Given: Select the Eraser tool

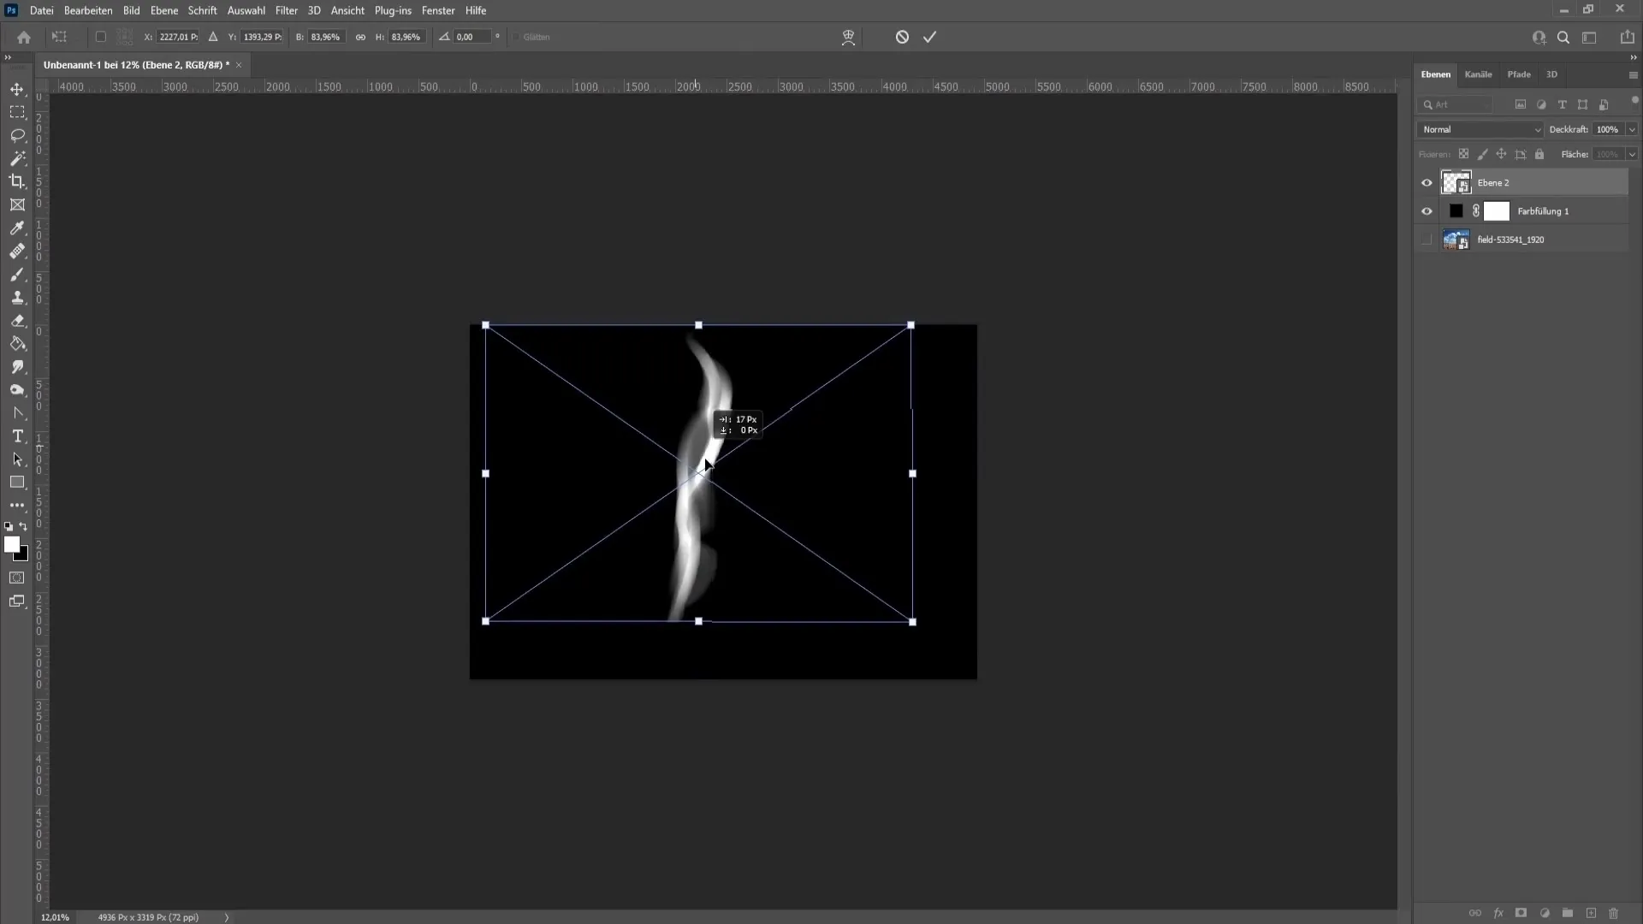Looking at the screenshot, I should (x=17, y=319).
